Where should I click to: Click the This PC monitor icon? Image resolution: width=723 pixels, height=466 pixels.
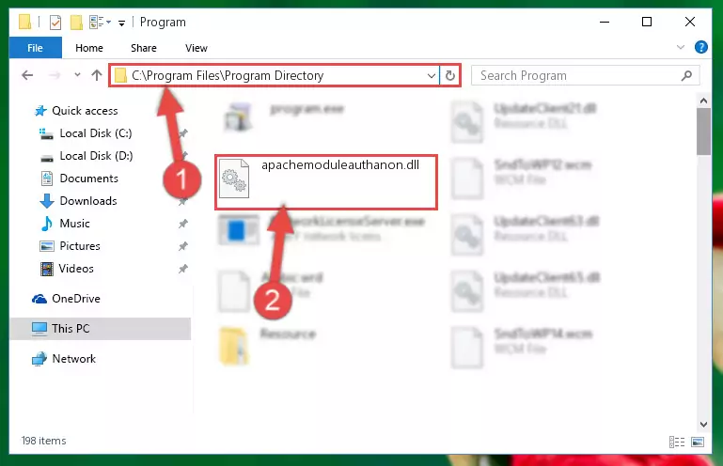tap(39, 329)
